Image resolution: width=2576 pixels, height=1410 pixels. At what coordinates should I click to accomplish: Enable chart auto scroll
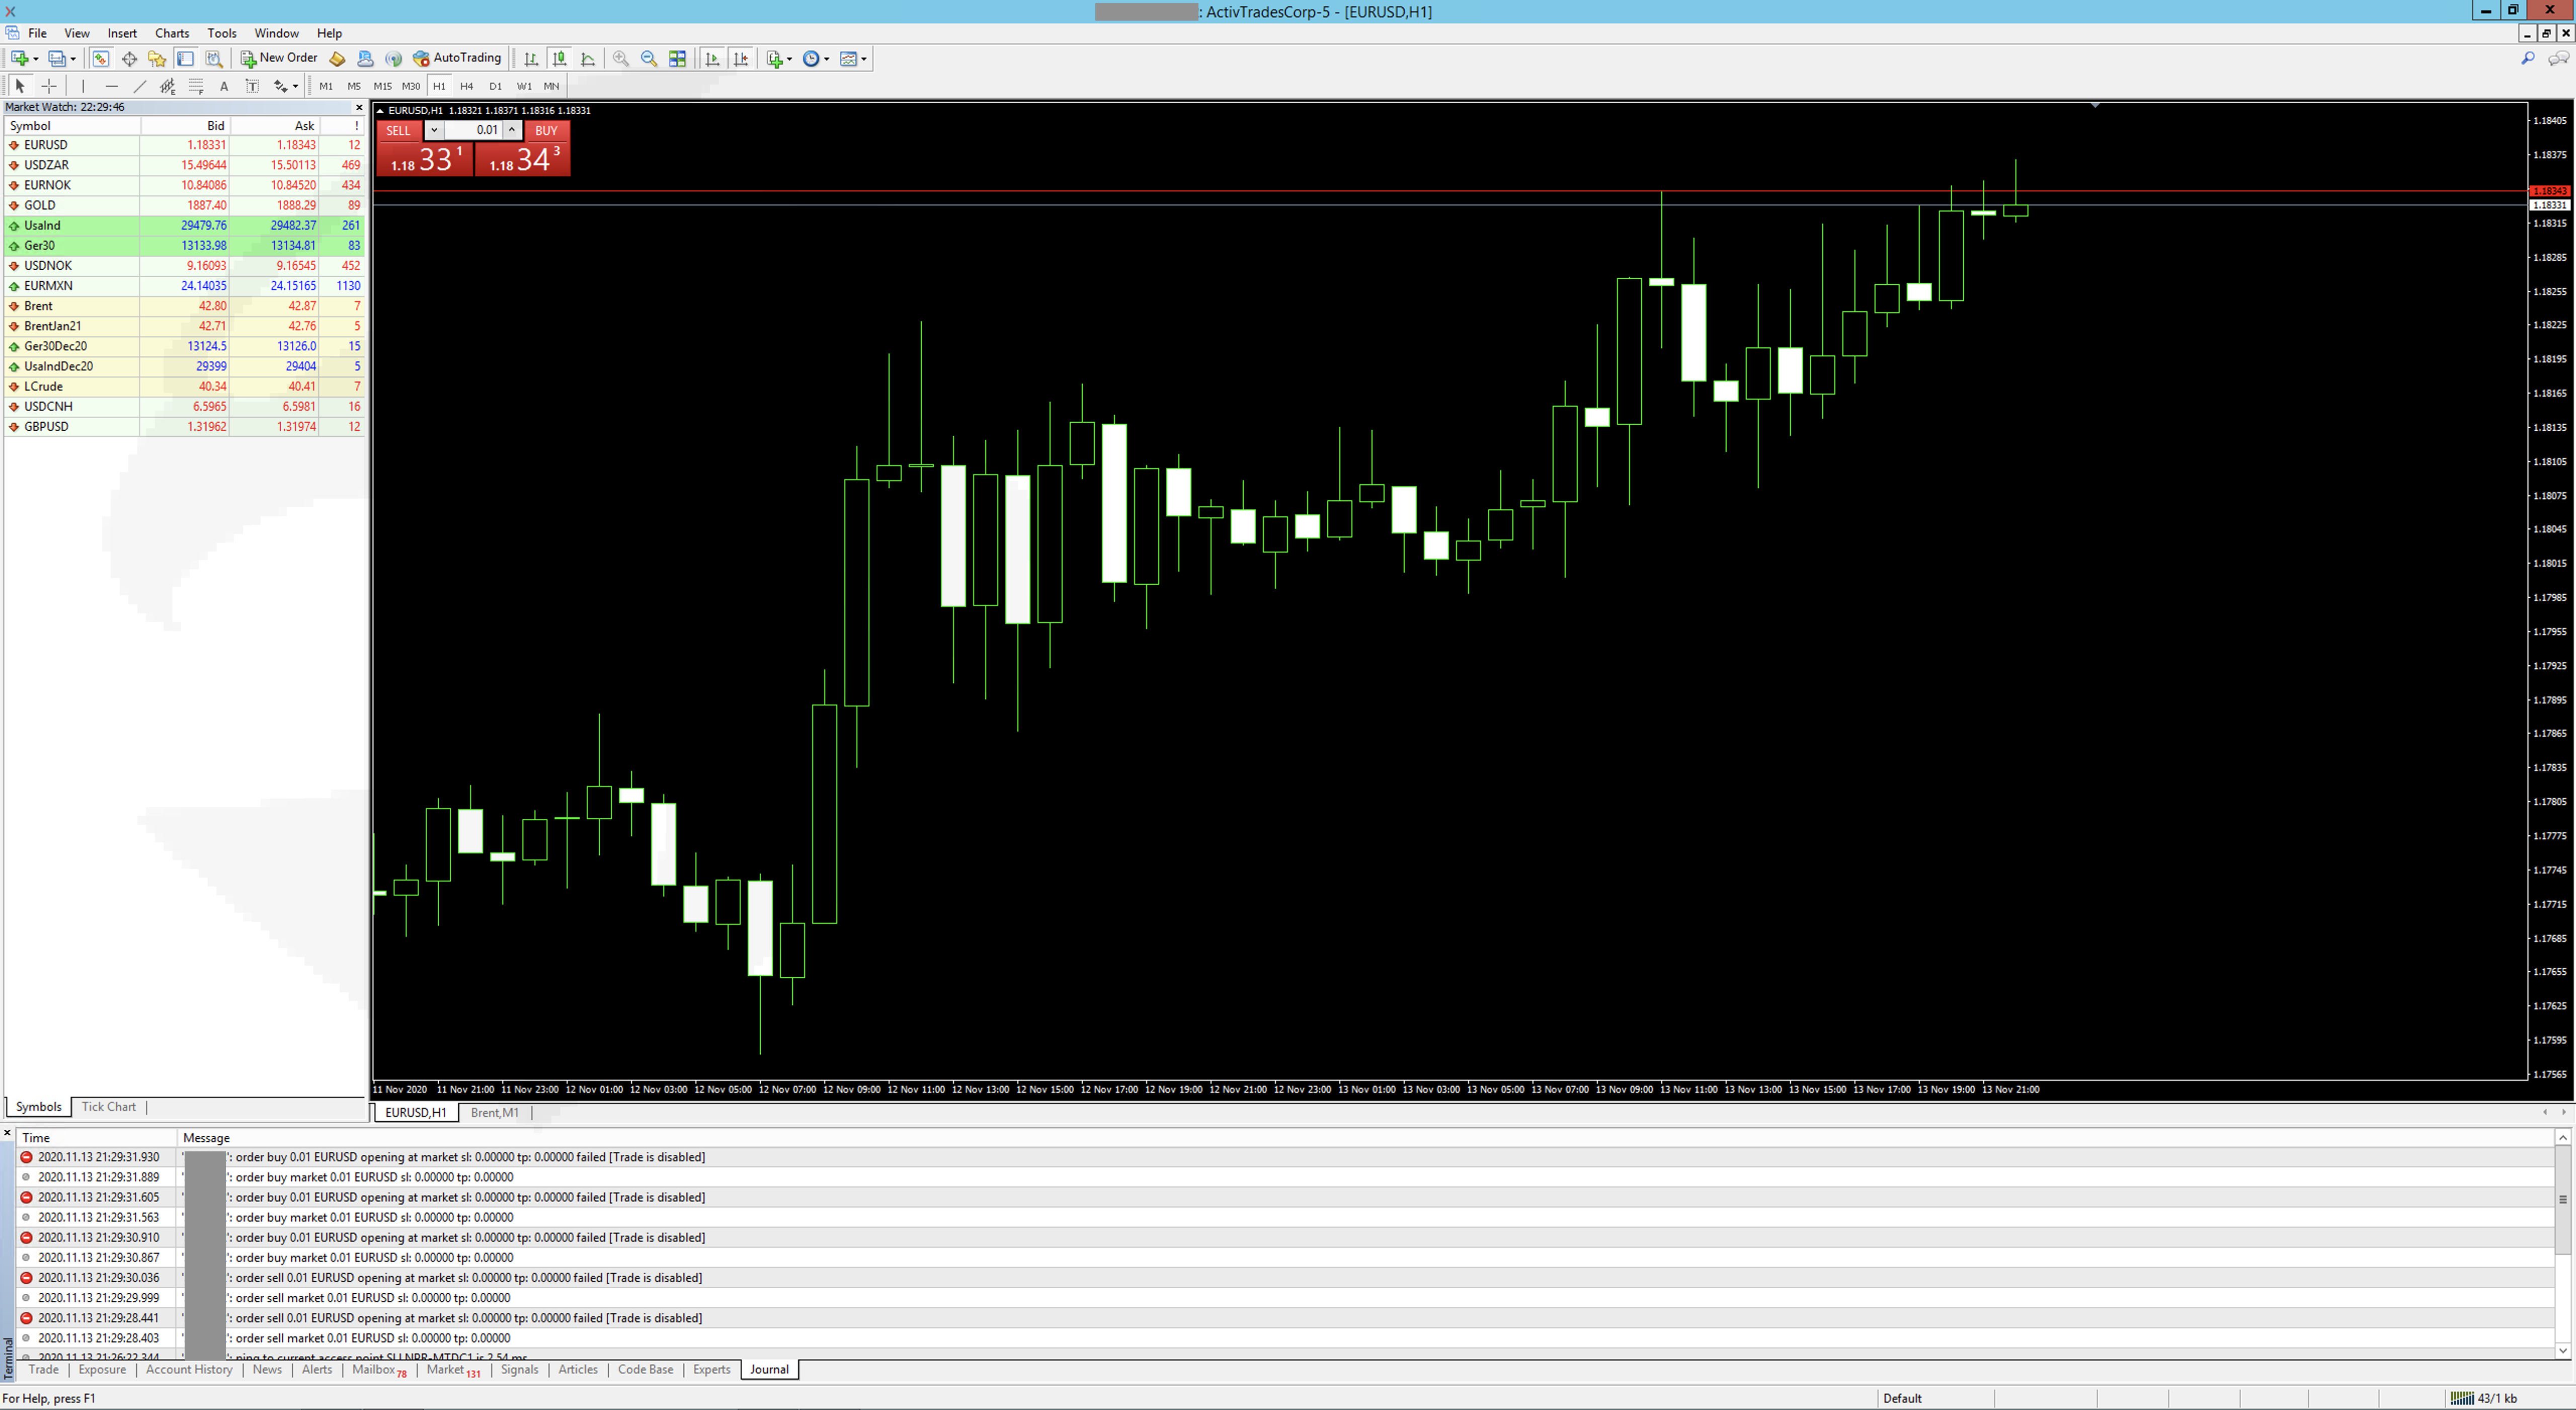[712, 59]
